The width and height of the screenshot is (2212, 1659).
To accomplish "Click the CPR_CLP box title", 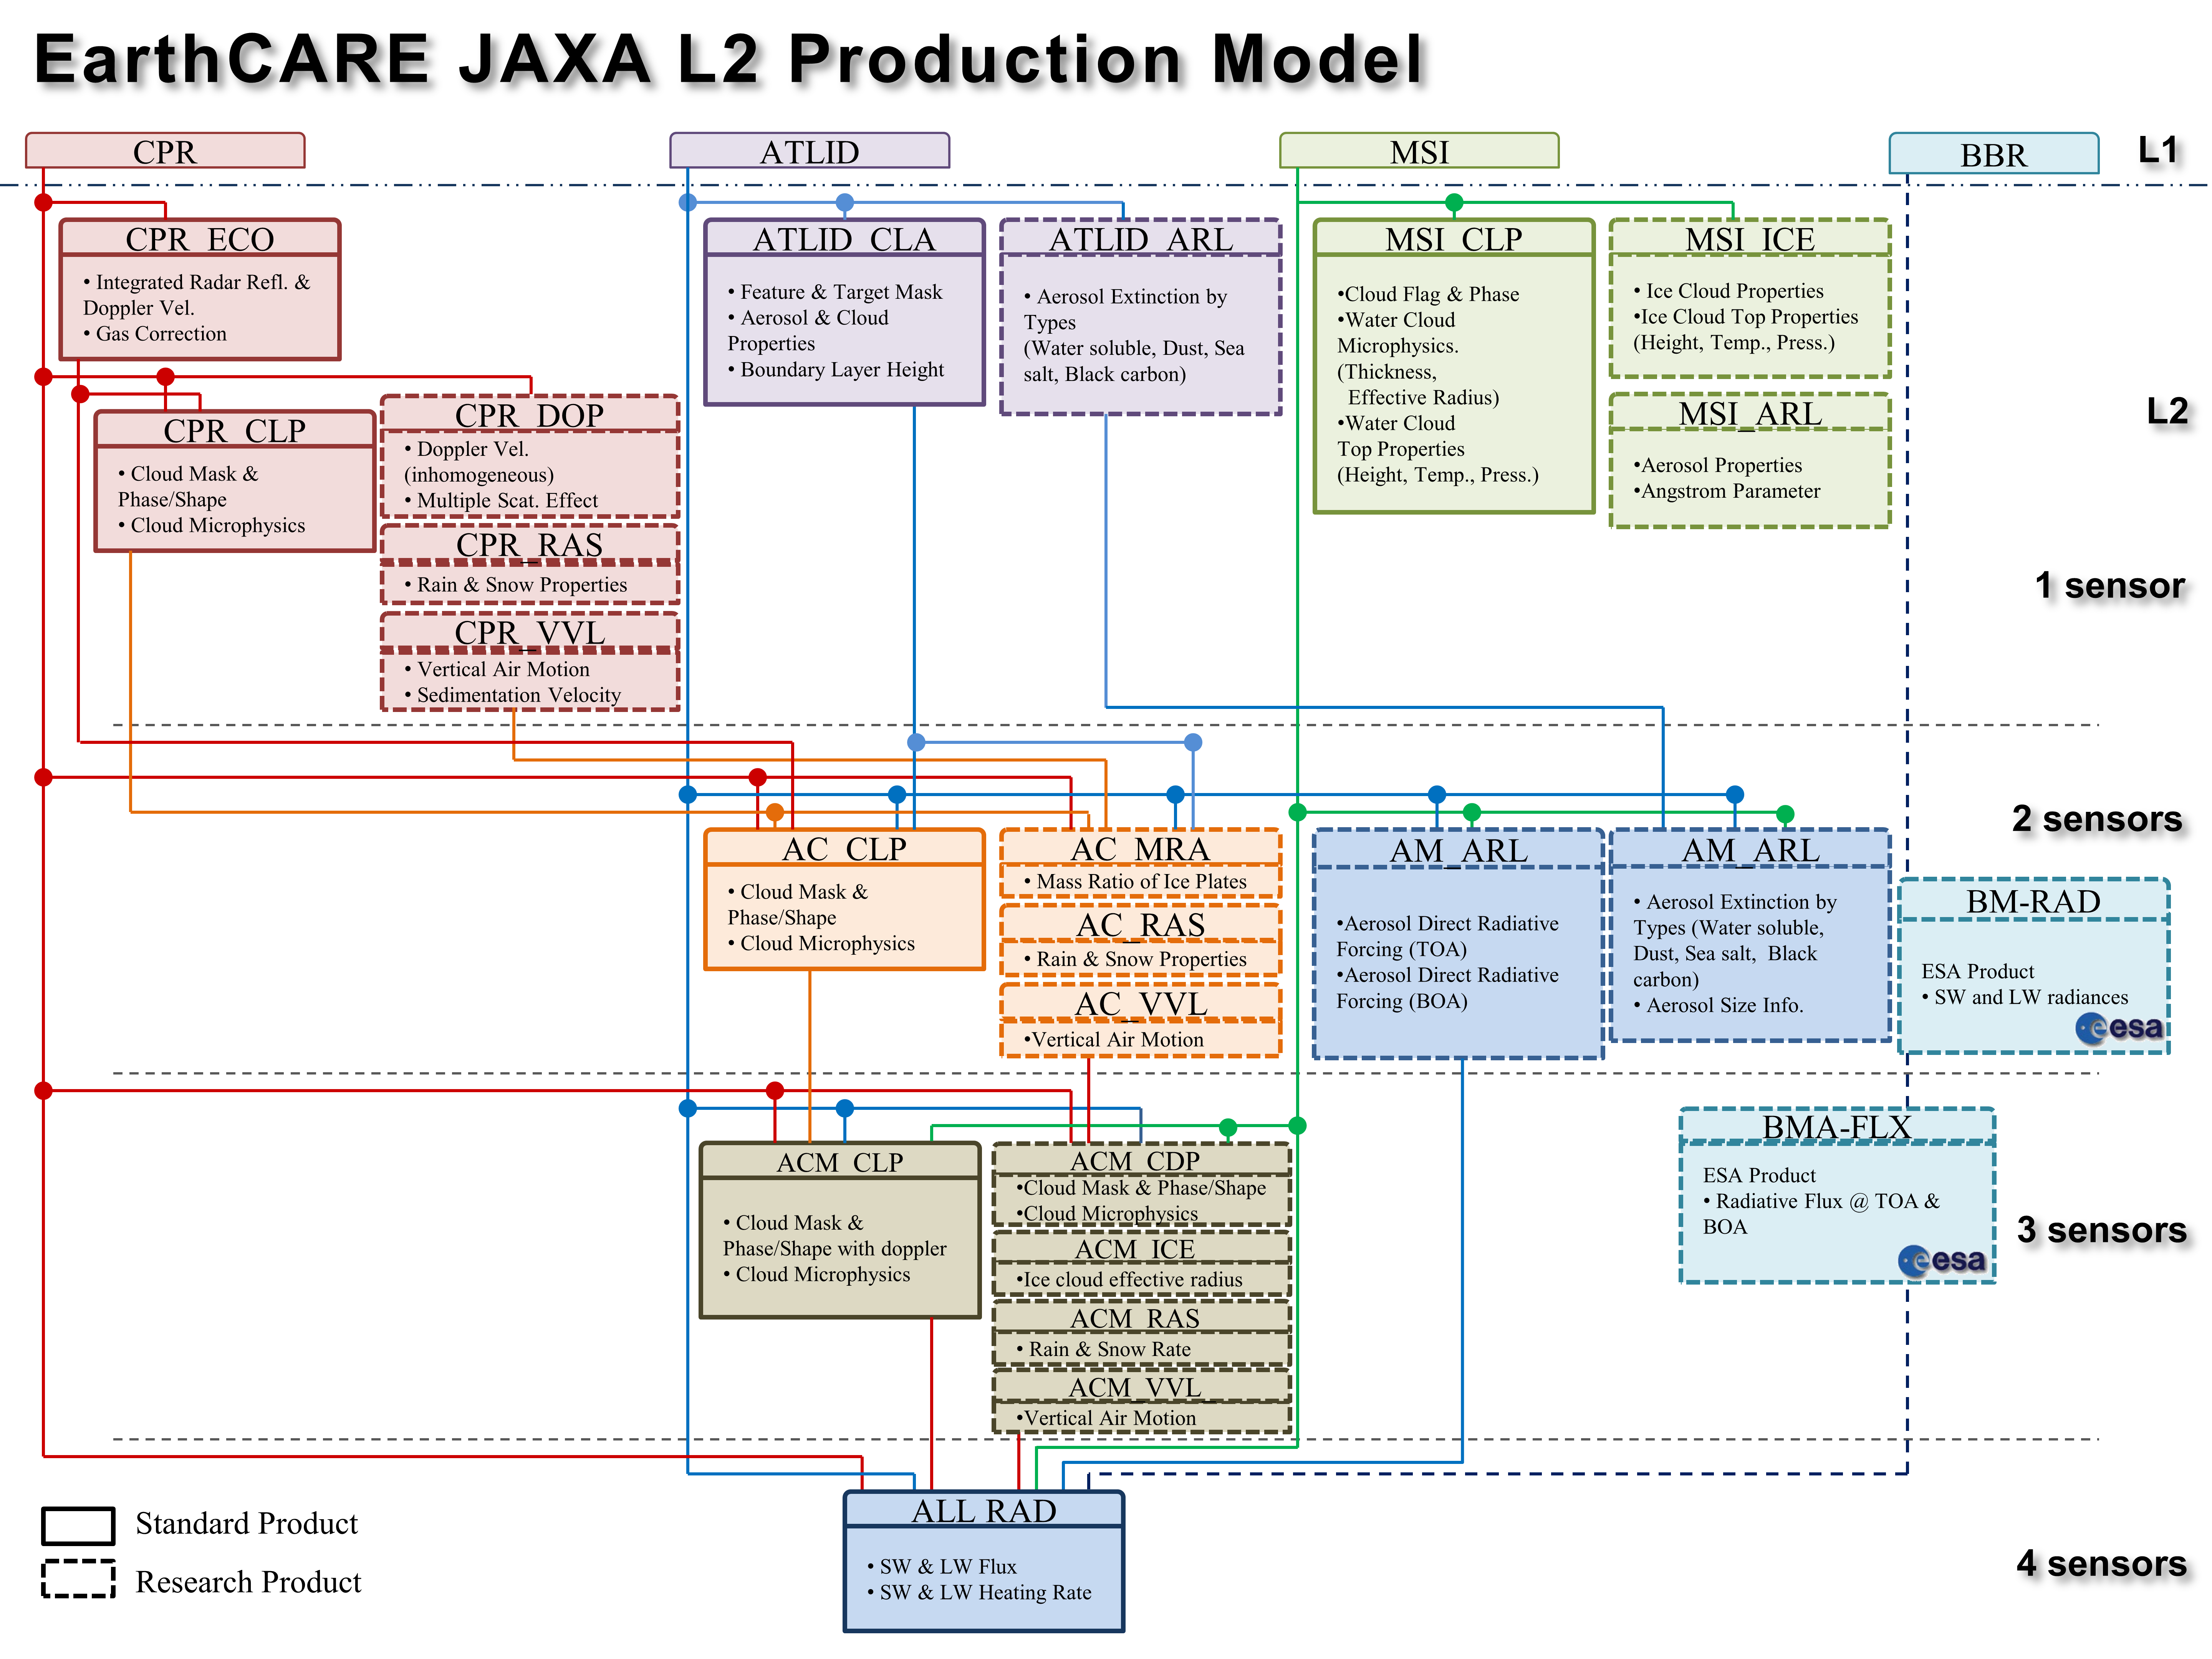I will (x=235, y=430).
